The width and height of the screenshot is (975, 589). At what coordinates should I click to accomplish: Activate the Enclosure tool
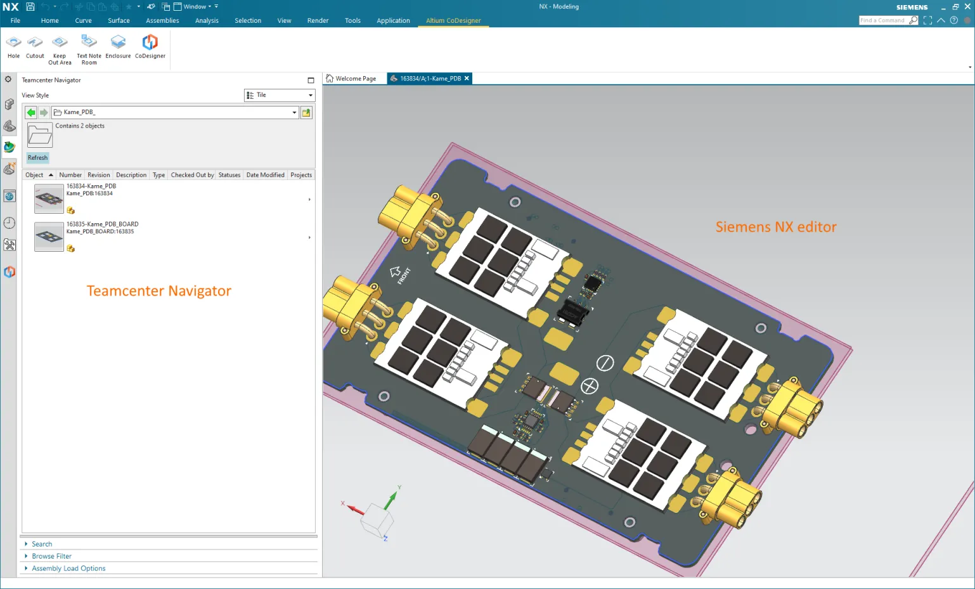coord(118,47)
